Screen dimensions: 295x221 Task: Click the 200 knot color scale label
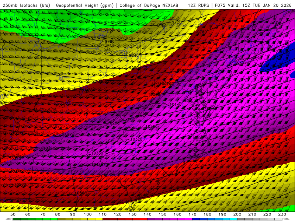tap(237, 214)
